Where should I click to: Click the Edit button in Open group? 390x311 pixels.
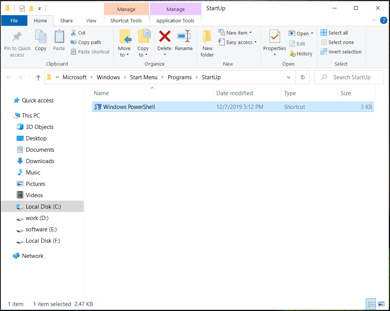pos(297,44)
